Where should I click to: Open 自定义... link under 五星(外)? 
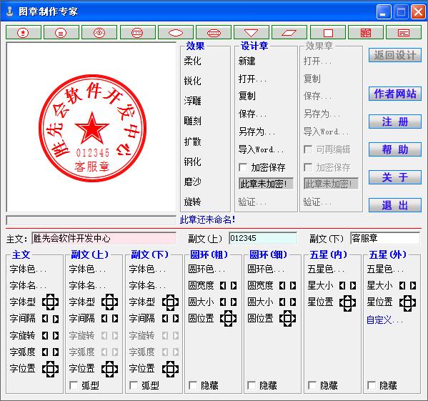point(384,320)
